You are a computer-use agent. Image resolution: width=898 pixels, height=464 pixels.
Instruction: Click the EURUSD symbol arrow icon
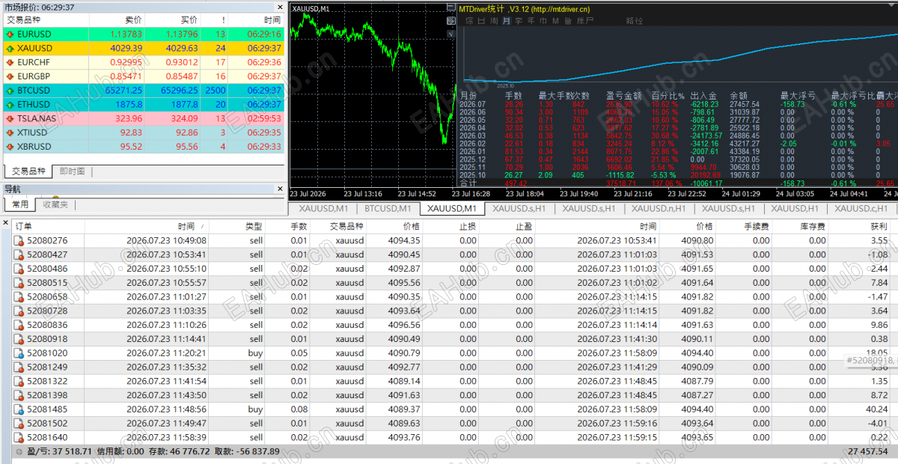[x=10, y=34]
